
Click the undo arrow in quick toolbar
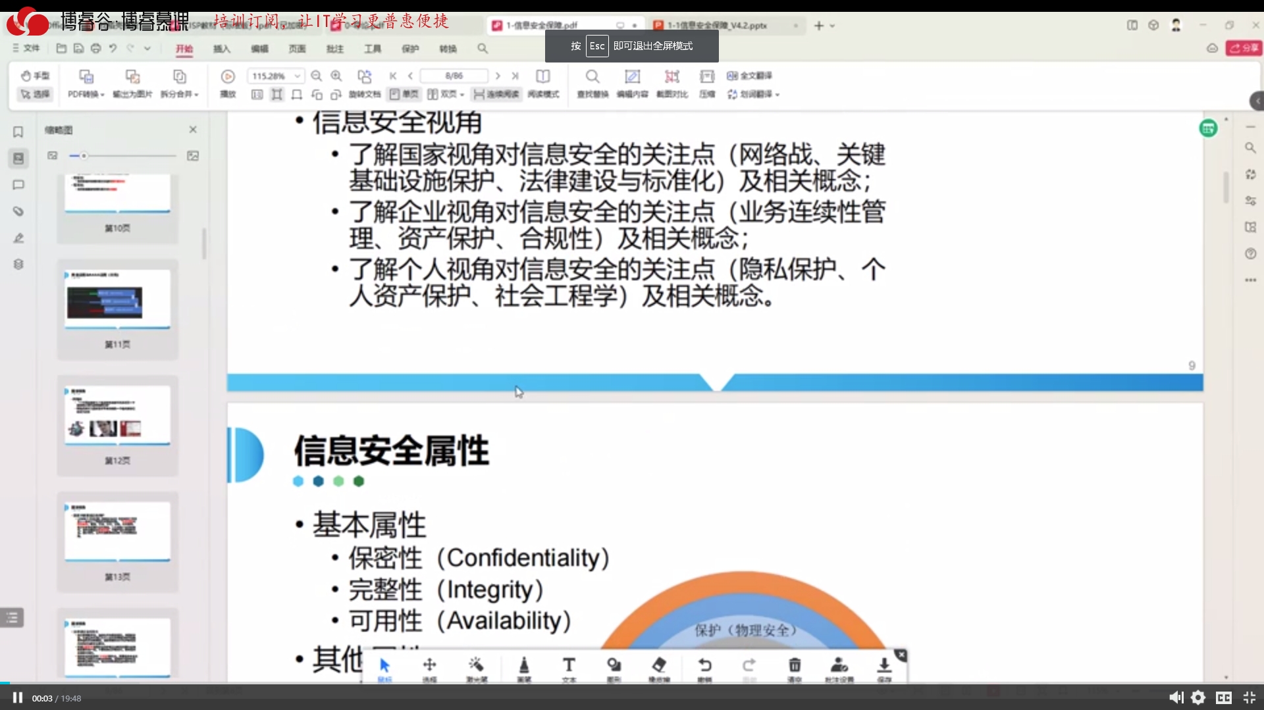[x=113, y=48]
